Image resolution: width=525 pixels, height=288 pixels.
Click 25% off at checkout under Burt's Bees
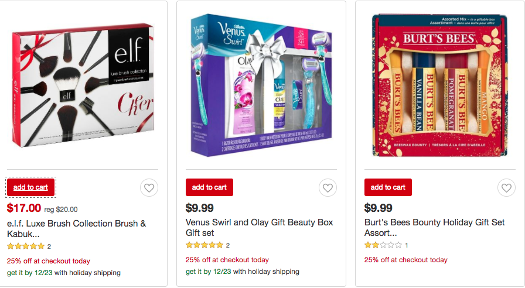pos(406,260)
